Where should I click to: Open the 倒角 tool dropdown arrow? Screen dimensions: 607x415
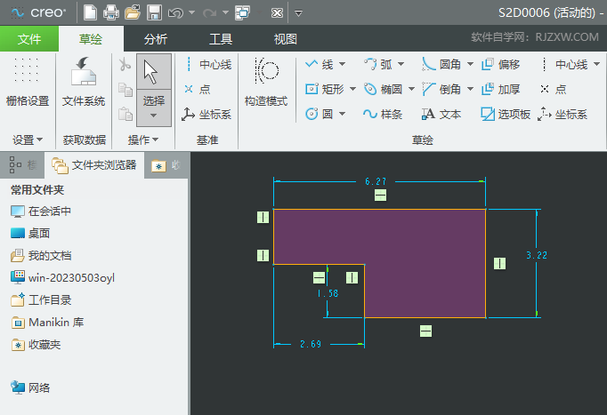coord(470,89)
